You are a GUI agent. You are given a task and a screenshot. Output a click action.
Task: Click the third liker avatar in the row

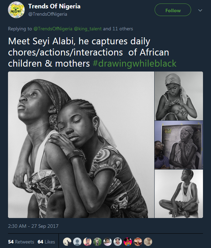point(87,242)
